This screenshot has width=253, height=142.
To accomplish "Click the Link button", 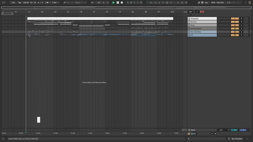I will click(13, 3).
